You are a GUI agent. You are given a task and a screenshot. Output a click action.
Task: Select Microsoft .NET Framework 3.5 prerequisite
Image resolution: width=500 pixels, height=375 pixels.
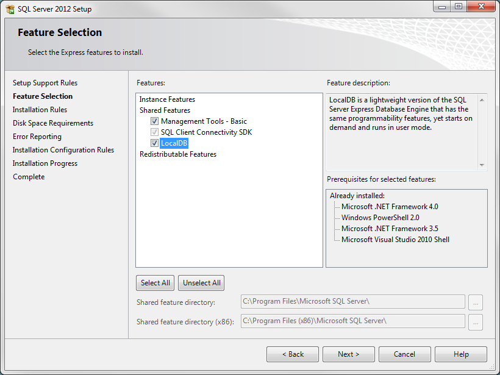(390, 229)
